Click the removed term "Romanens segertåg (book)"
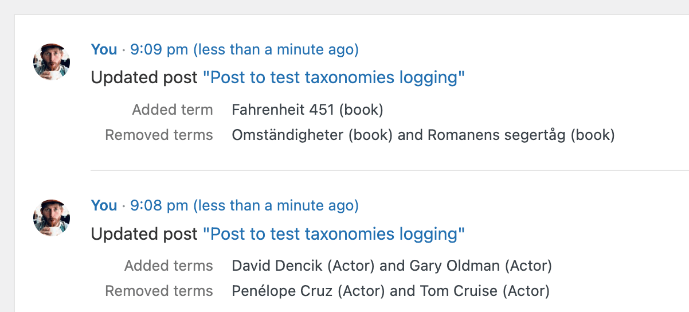The width and height of the screenshot is (689, 312). click(521, 135)
